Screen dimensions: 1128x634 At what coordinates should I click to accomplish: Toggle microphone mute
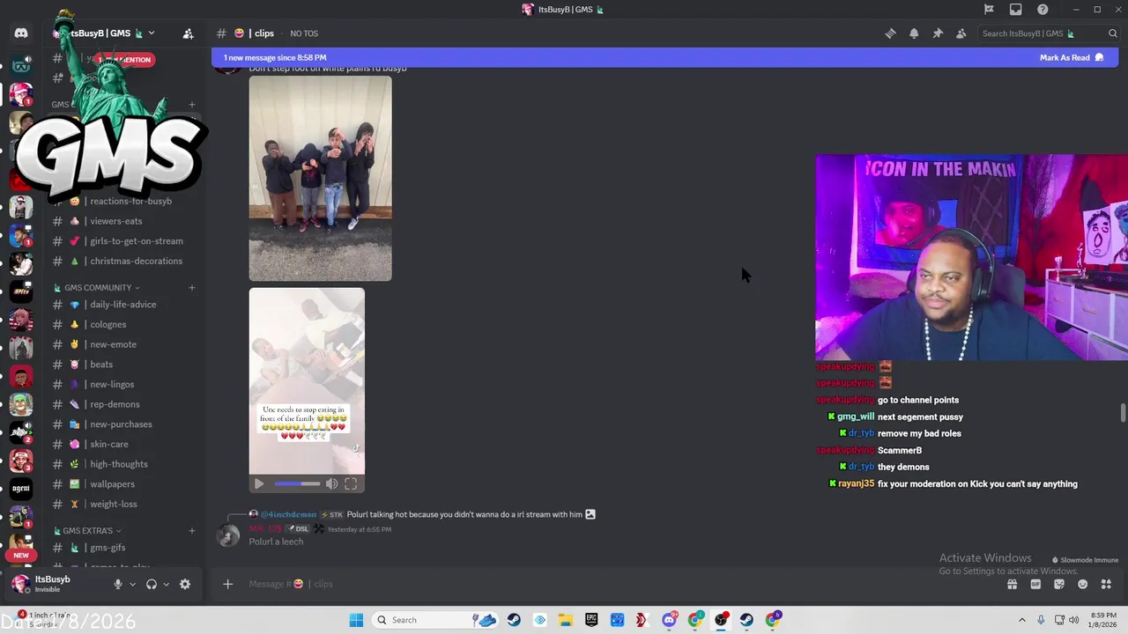coord(118,584)
